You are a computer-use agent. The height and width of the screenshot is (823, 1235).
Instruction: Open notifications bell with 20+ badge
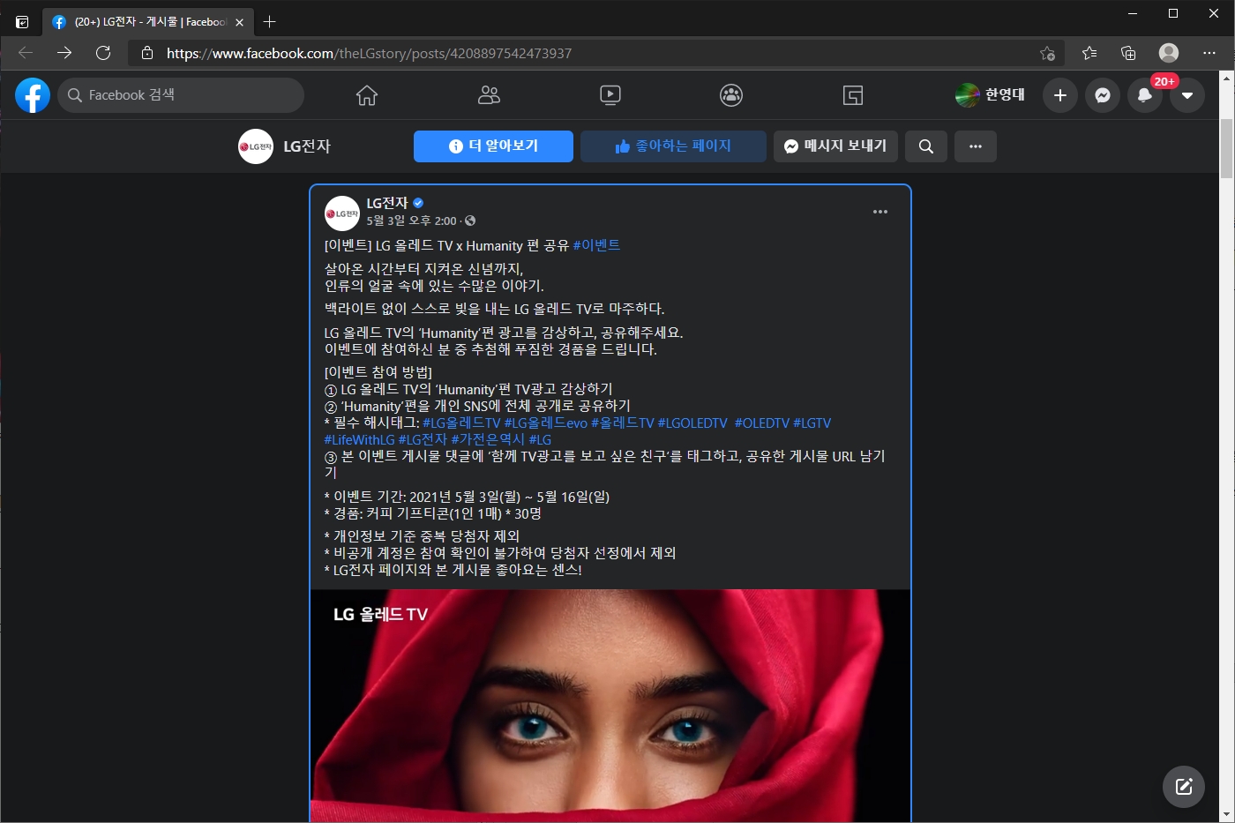(1145, 95)
